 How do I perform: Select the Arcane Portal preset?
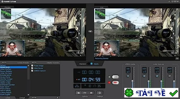click(x=14, y=77)
